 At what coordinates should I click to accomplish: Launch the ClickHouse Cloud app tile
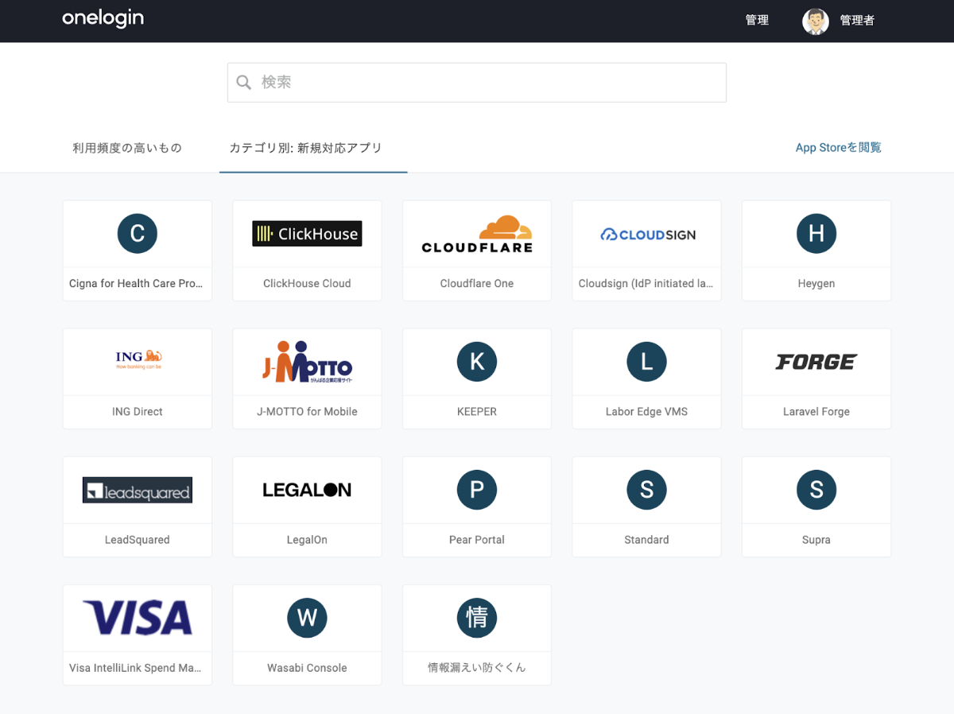pyautogui.click(x=307, y=234)
